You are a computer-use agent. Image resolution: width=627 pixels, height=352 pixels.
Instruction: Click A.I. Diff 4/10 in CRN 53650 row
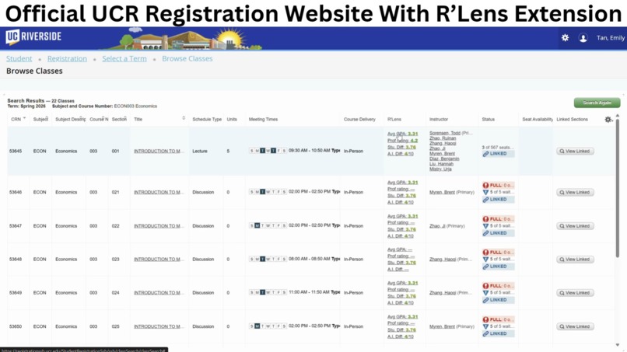click(x=401, y=336)
